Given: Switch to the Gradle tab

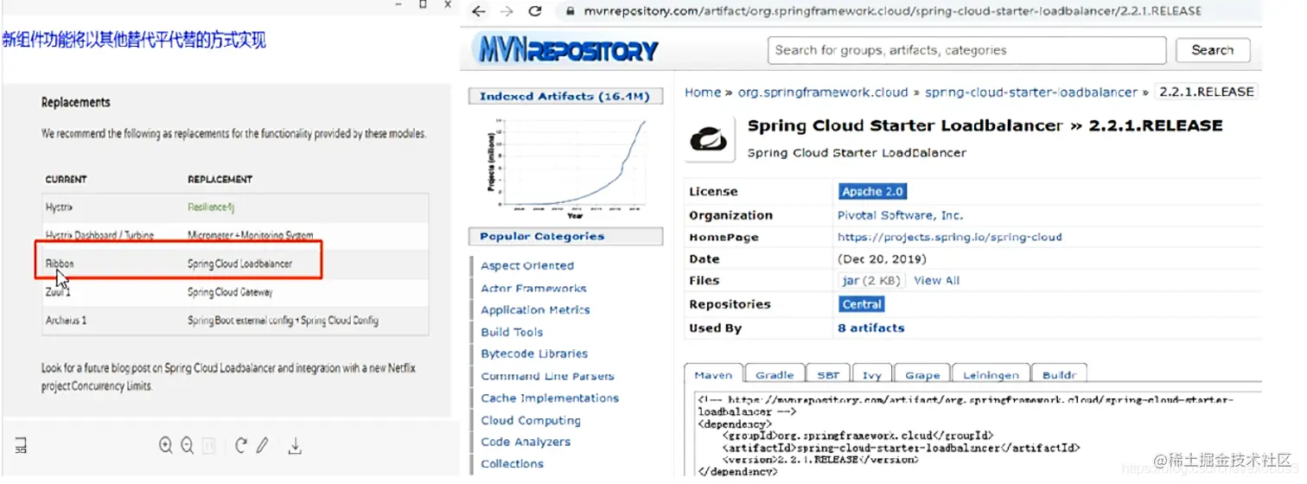Looking at the screenshot, I should 775,375.
